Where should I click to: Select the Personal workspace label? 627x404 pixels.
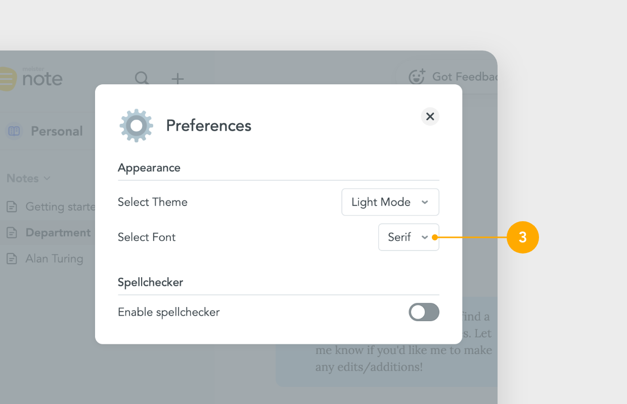click(x=57, y=131)
